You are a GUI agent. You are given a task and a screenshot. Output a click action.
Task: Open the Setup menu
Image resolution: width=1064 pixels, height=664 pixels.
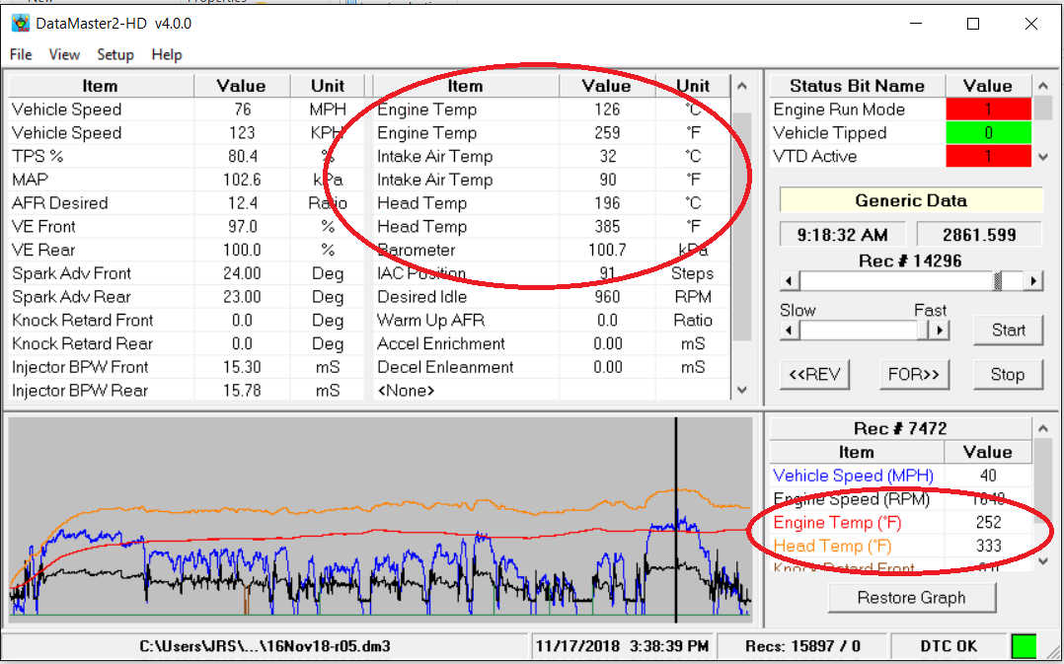[115, 54]
